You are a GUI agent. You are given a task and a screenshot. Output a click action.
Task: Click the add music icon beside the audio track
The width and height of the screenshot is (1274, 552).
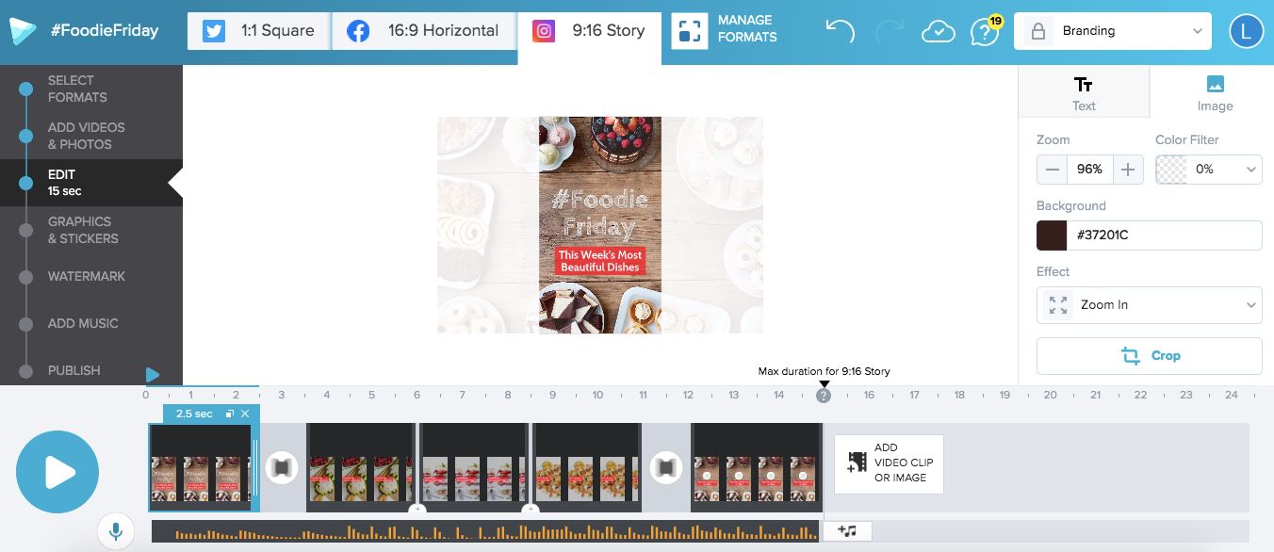point(847,531)
